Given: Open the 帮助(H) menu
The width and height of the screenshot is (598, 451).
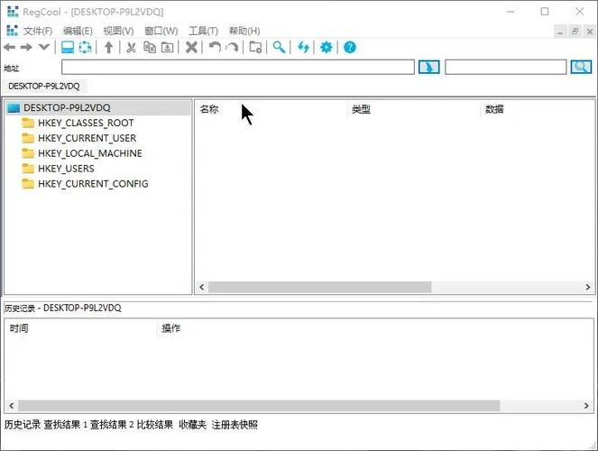Looking at the screenshot, I should (x=244, y=31).
